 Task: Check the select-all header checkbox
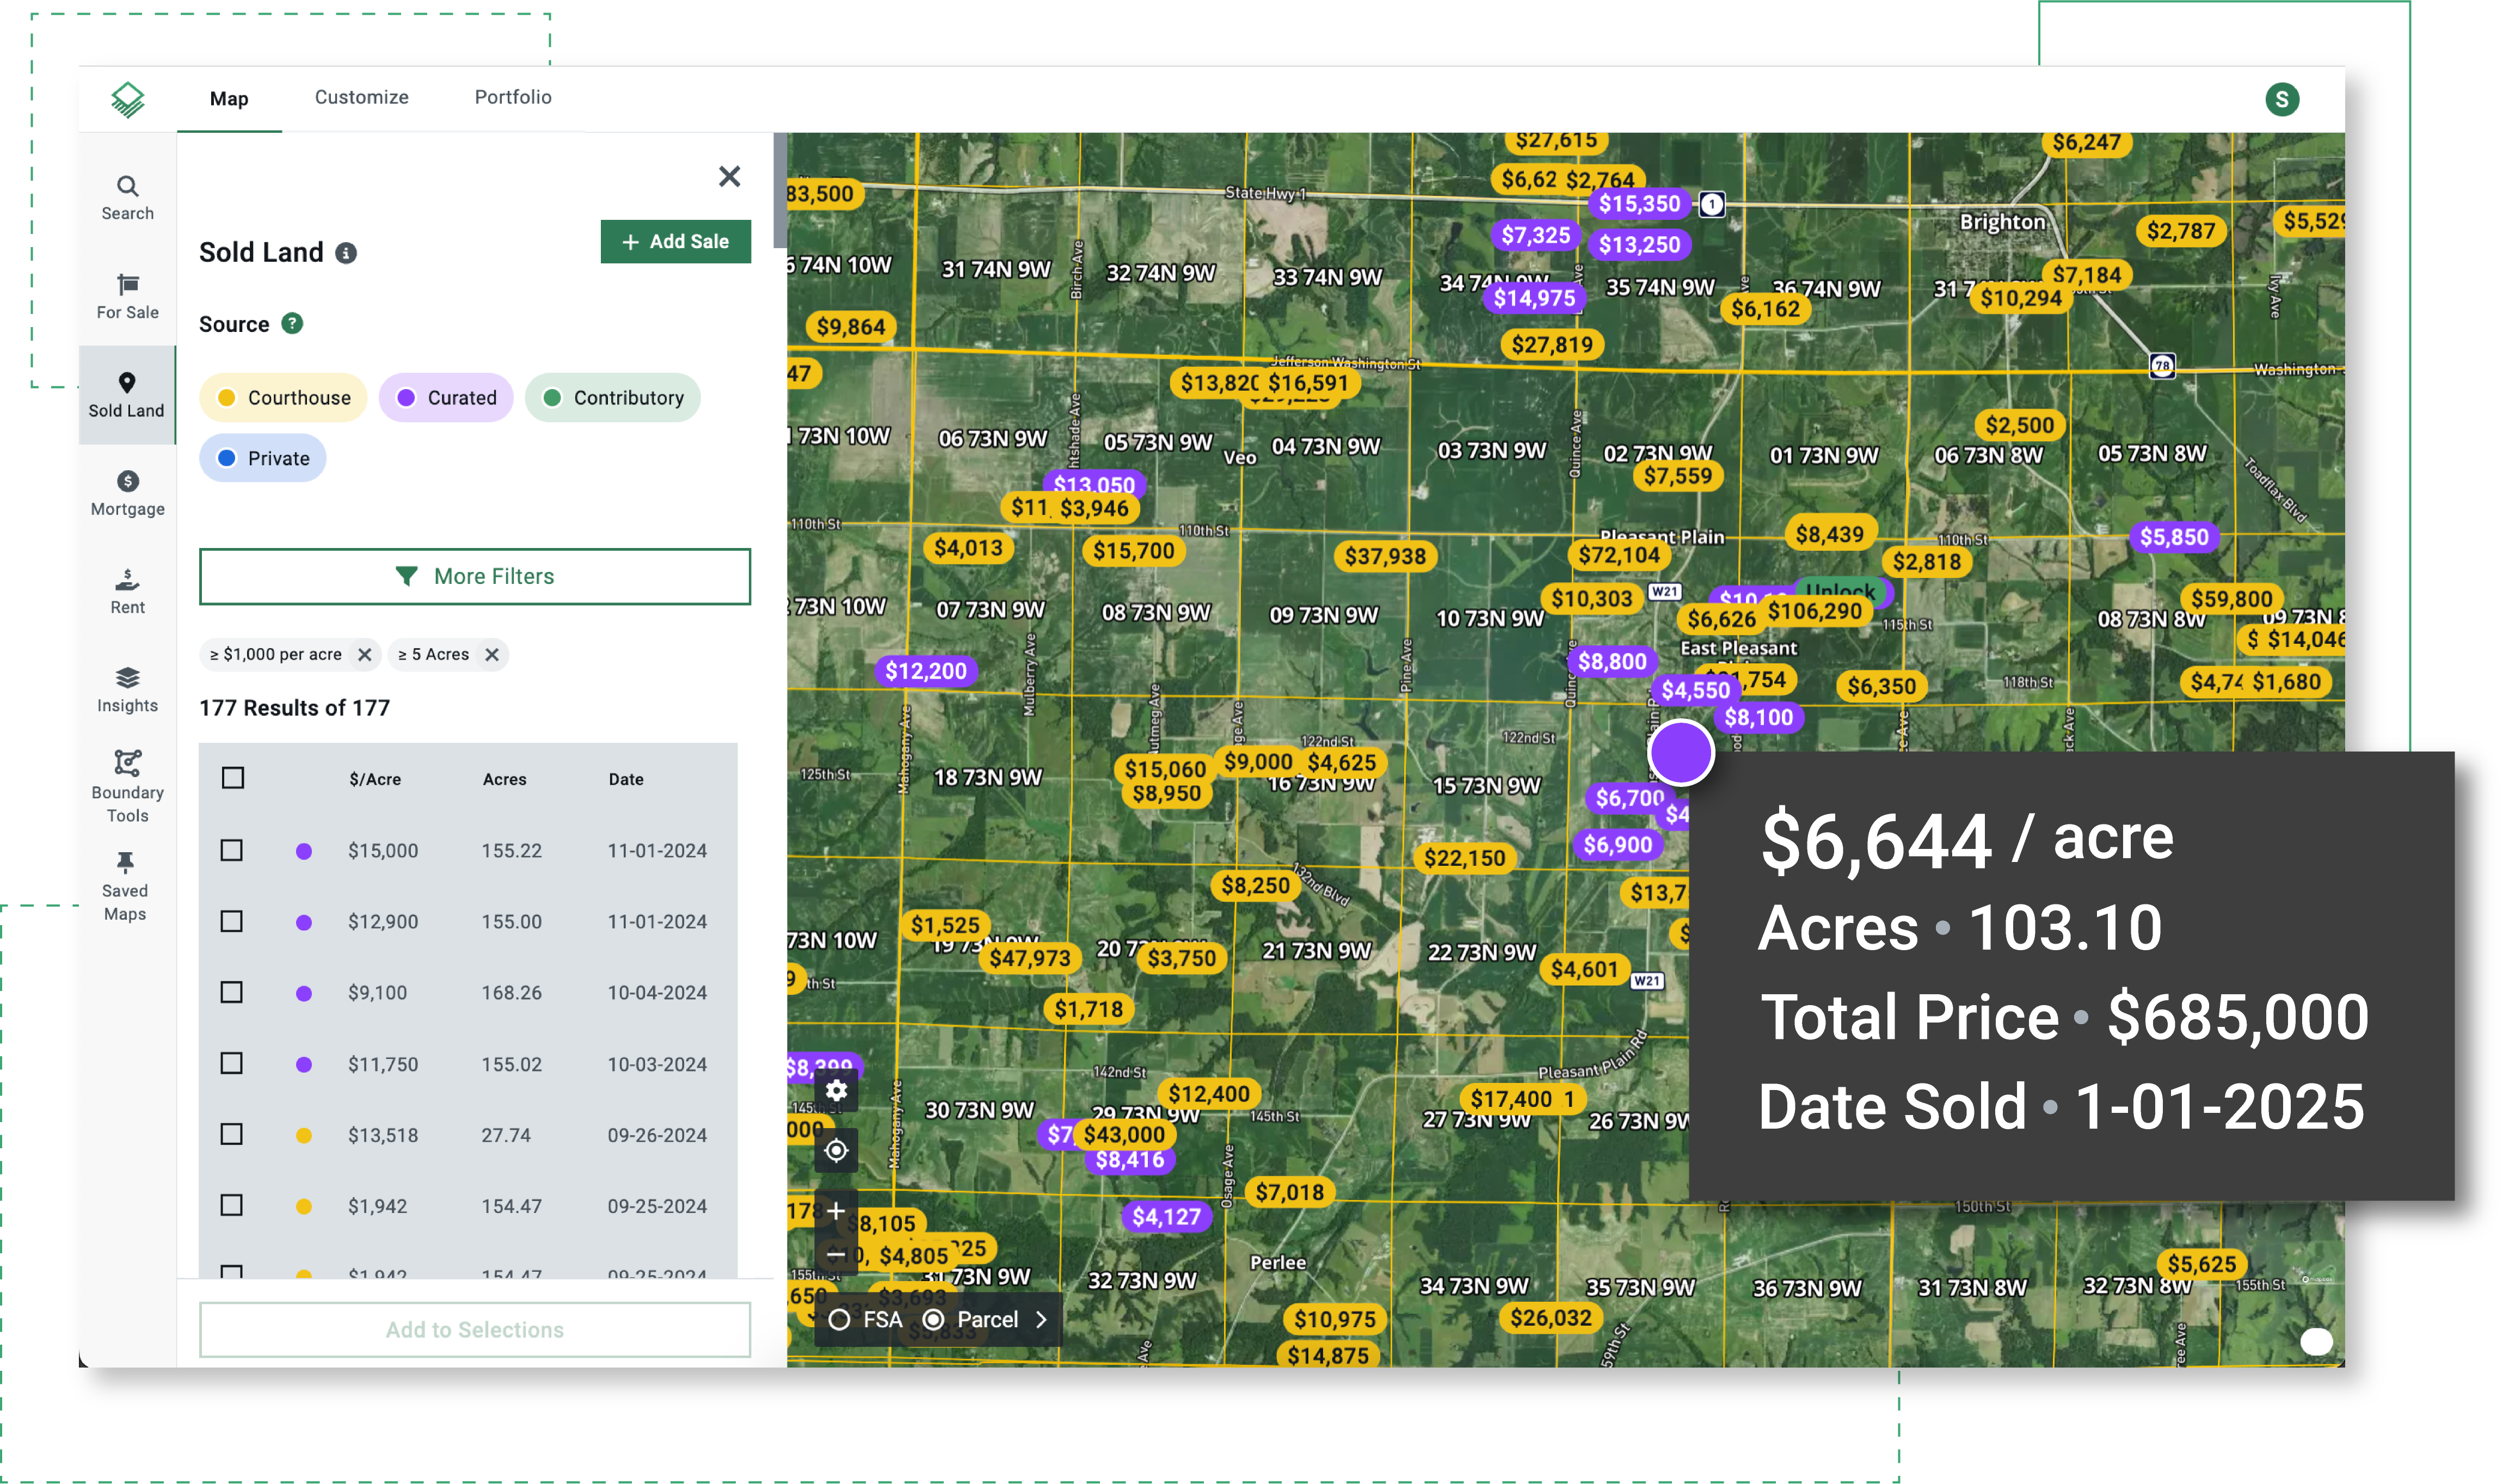[x=233, y=778]
